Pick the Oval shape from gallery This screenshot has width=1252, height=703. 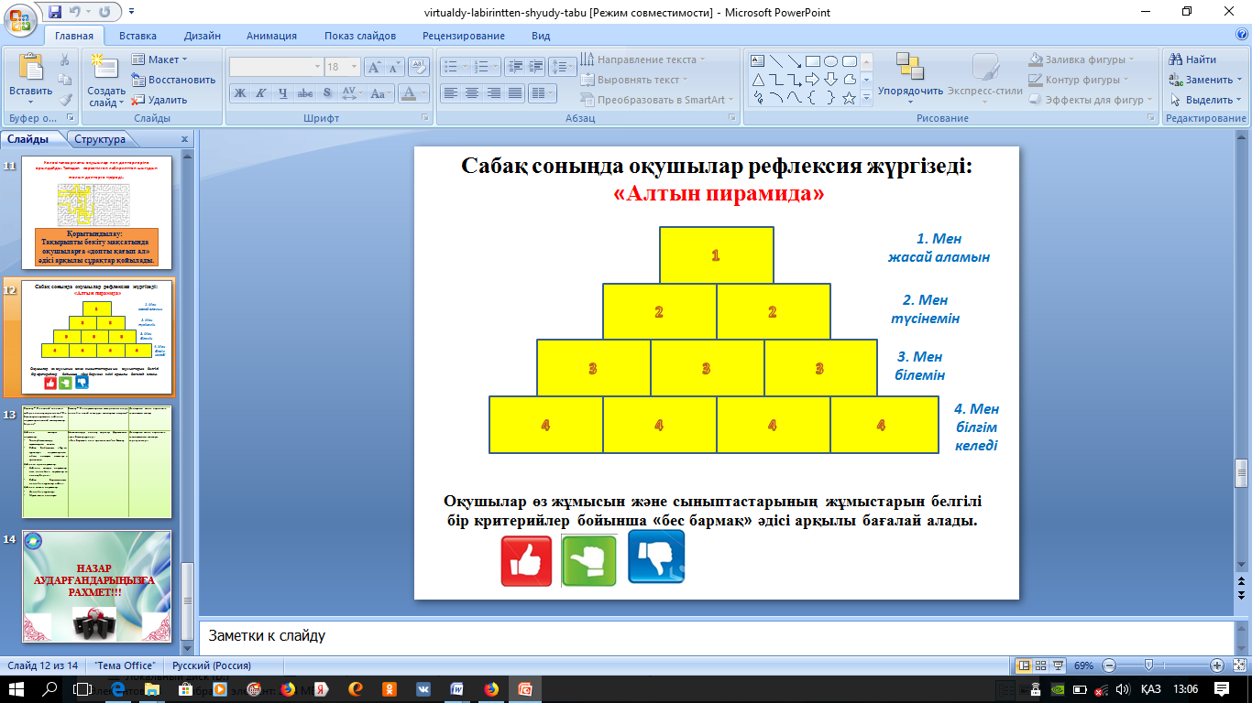point(830,61)
